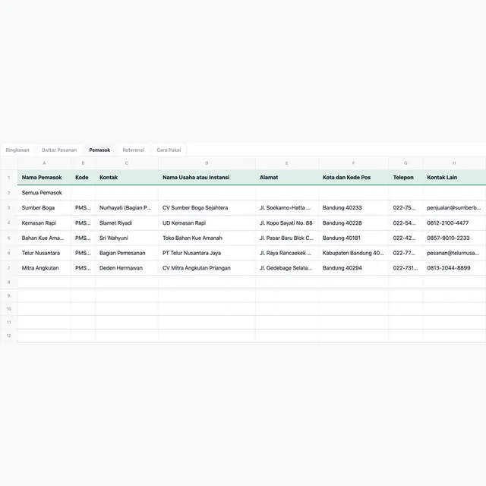Screen dimensions: 486x486
Task: Select the 0812-2100-4477 contact cell
Action: pos(454,222)
